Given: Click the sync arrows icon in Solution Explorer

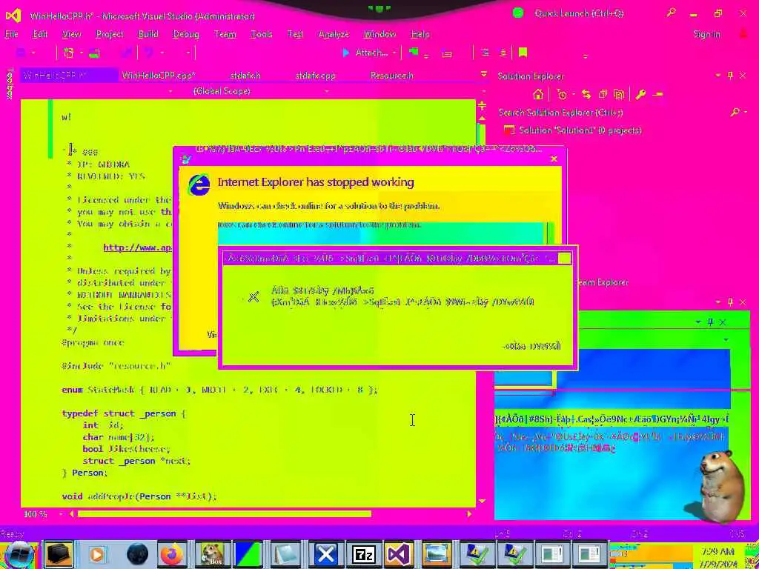Looking at the screenshot, I should (x=586, y=94).
